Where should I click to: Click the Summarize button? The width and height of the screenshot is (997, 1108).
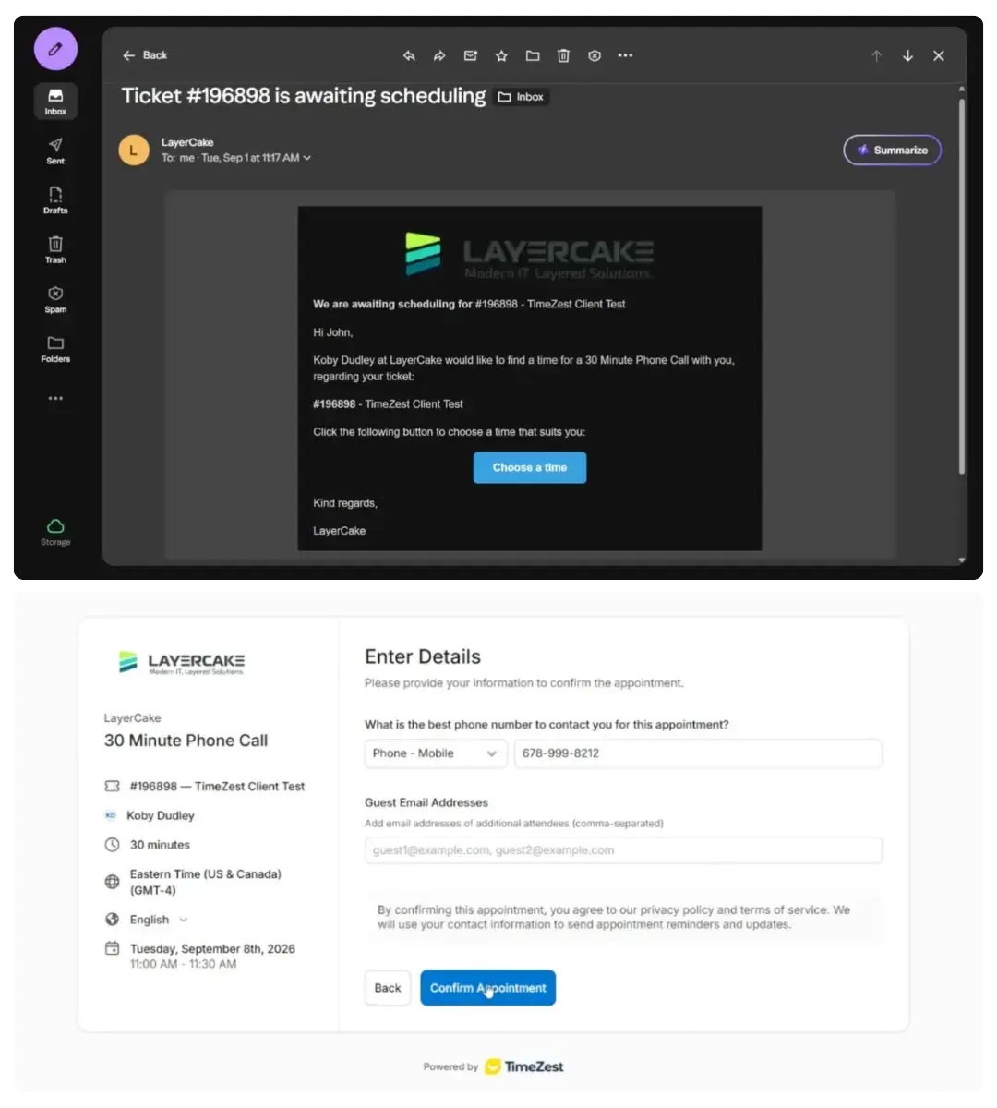click(x=893, y=151)
